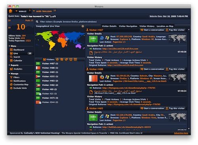Image resolution: width=198 pixels, height=145 pixels.
Task: Click the orange home icon
Action: click(11, 11)
